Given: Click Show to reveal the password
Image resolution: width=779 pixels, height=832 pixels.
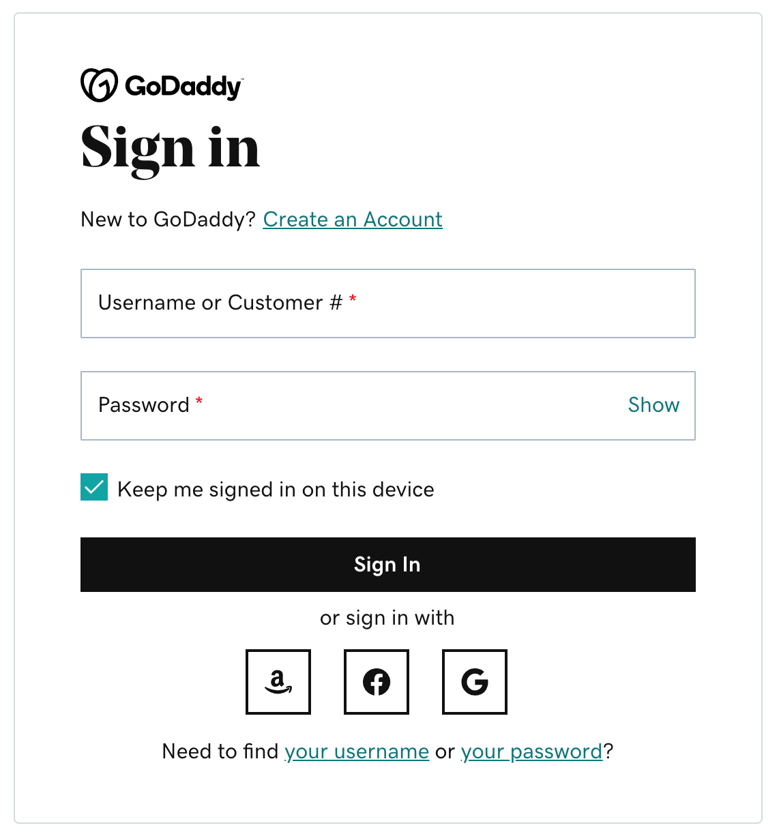Looking at the screenshot, I should 653,405.
